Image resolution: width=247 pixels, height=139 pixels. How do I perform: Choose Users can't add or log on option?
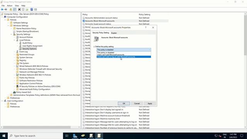[x=123, y=57]
